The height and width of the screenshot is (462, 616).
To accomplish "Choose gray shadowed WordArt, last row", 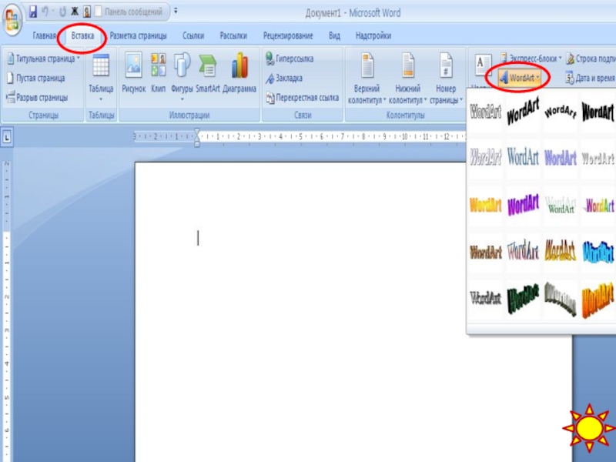I will point(486,299).
